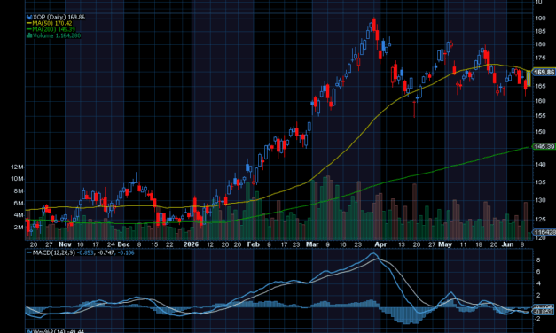Click the green volume bars icon in legend
556x333 pixels.
coord(29,35)
